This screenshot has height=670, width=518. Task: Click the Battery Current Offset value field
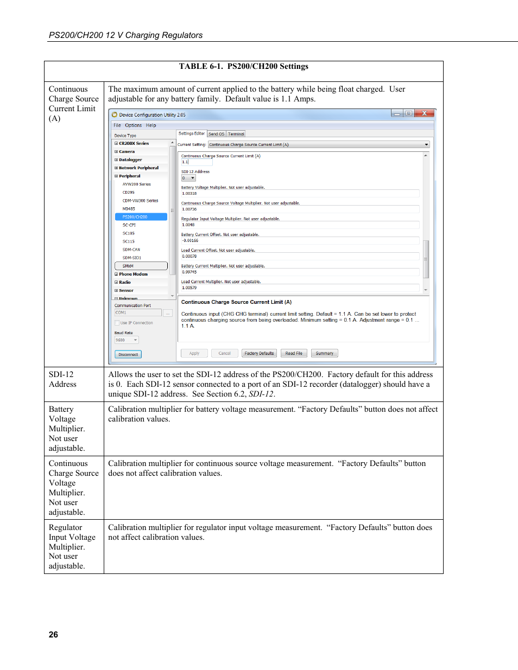tap(300, 240)
